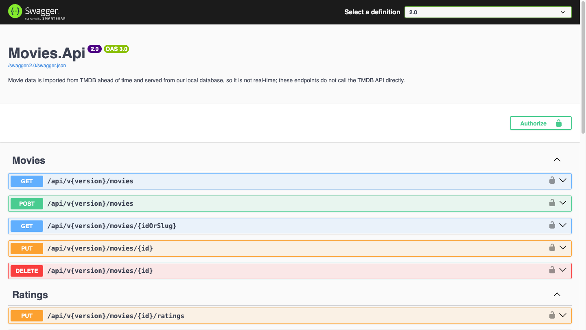This screenshot has width=586, height=330.
Task: Open the Select a definition dropdown
Action: (488, 12)
